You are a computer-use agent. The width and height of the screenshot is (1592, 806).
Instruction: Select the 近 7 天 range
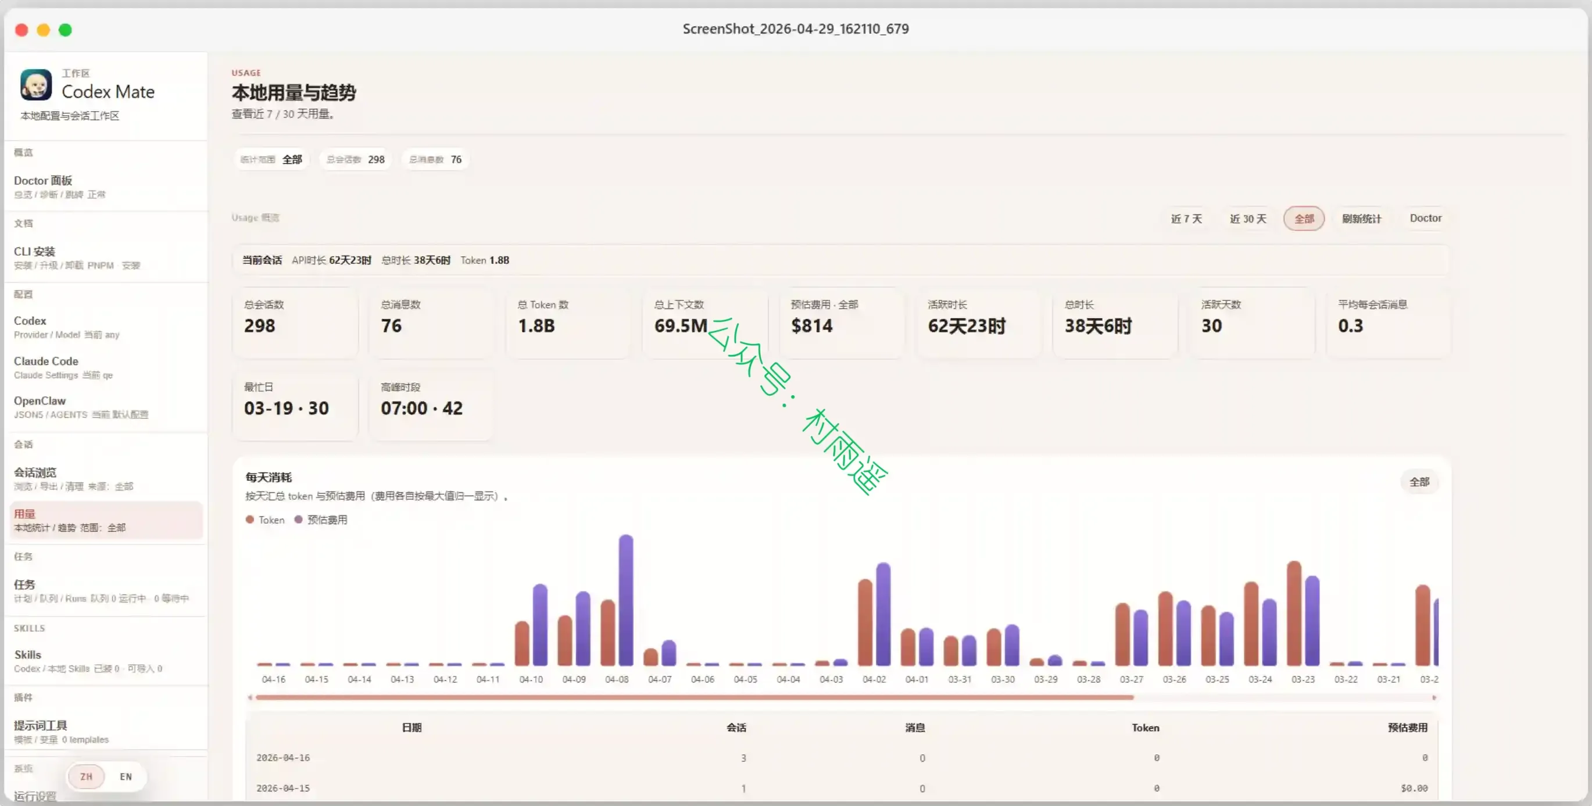tap(1186, 218)
